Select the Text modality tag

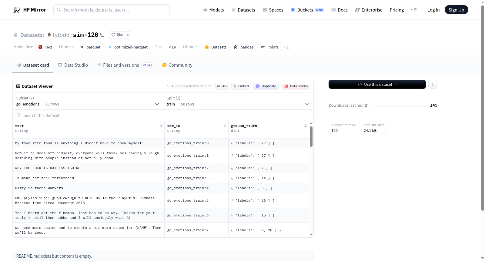45,47
